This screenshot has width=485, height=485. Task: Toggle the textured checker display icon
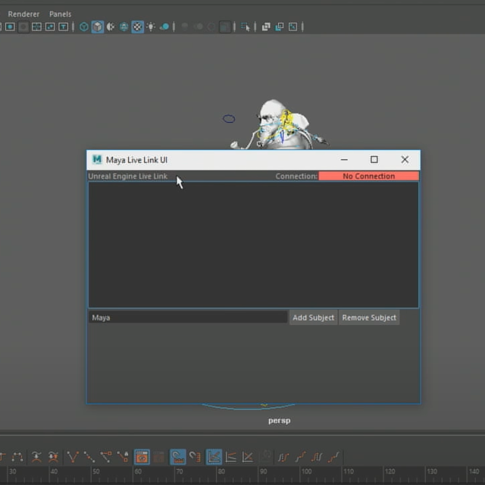click(137, 27)
